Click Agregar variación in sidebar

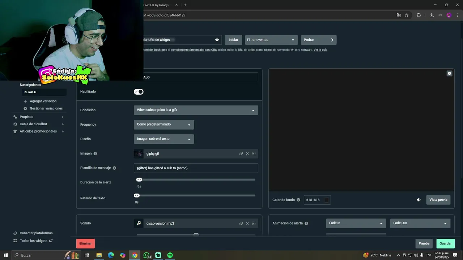(x=43, y=101)
